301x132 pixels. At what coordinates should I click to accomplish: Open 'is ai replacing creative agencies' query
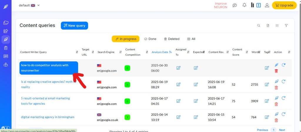click(49, 84)
